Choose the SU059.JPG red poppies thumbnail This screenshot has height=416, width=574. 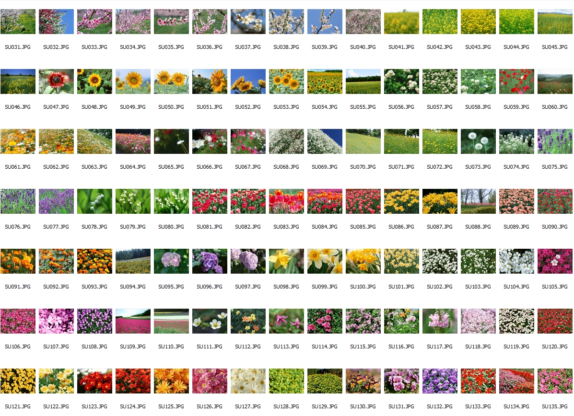tap(516, 81)
